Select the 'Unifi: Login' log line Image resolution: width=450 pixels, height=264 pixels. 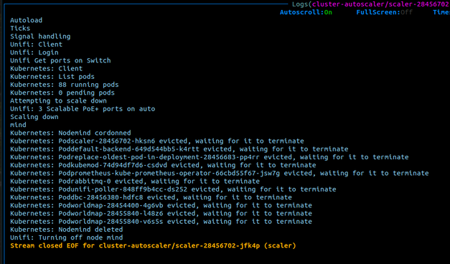coord(34,52)
